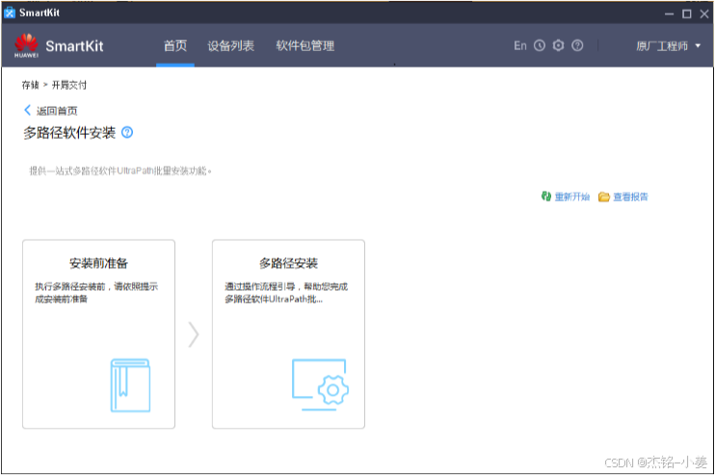This screenshot has width=715, height=475.
Task: Go back via 返回首页 link
Action: [57, 111]
